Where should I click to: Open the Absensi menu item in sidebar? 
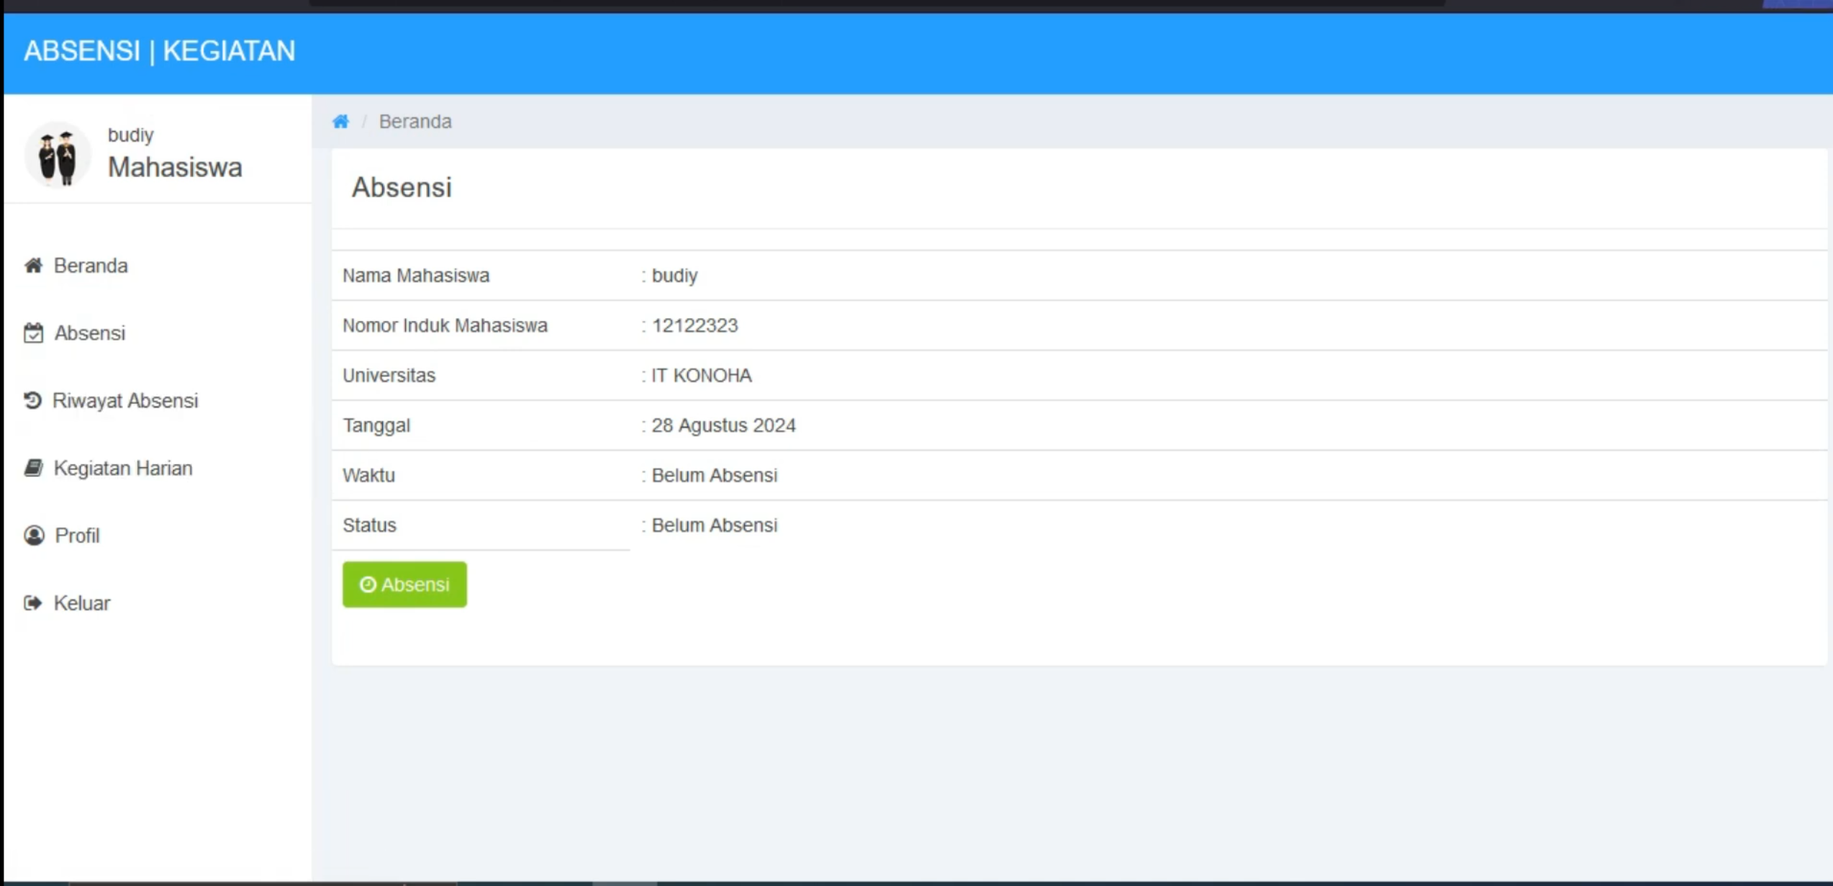tap(75, 333)
